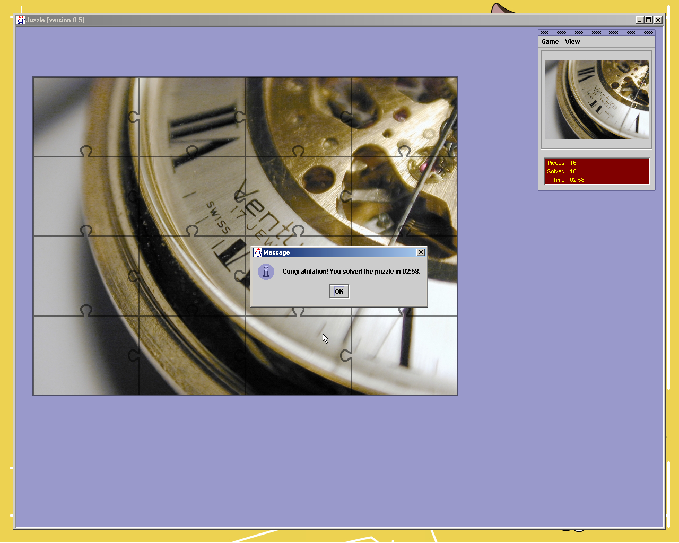Image resolution: width=679 pixels, height=543 pixels.
Task: Click the dotted grip bar above Game menu
Action: point(596,32)
